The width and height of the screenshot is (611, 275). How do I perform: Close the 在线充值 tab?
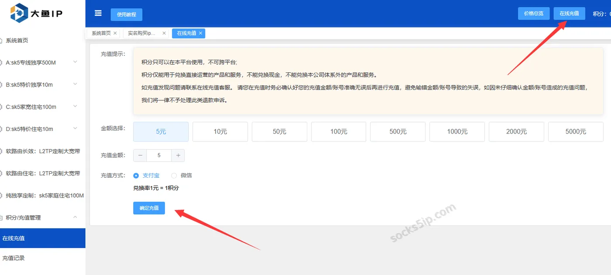click(x=200, y=33)
